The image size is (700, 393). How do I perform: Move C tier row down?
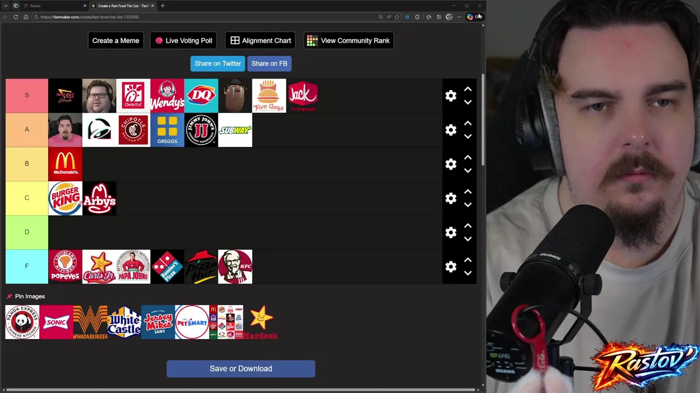pos(468,205)
